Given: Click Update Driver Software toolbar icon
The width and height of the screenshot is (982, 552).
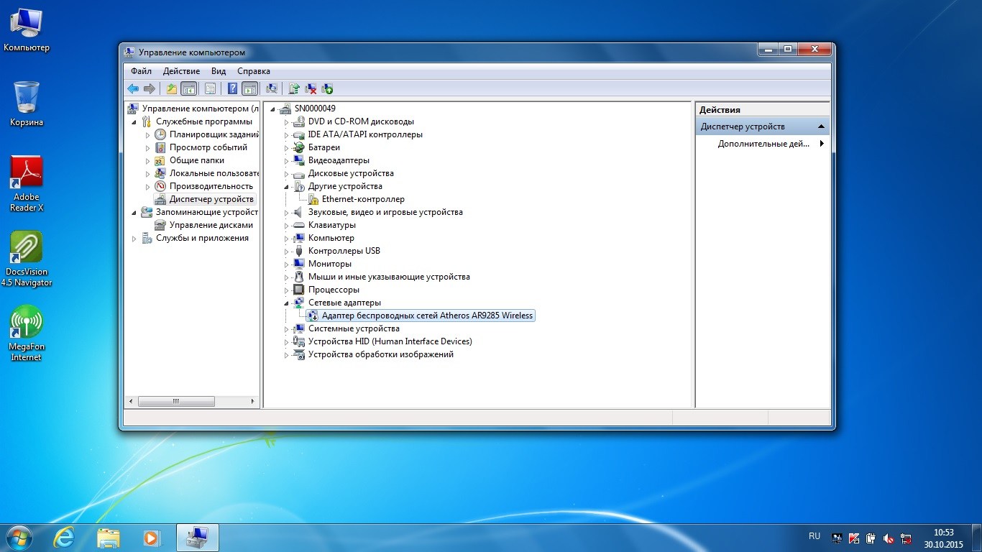Looking at the screenshot, I should click(x=293, y=89).
